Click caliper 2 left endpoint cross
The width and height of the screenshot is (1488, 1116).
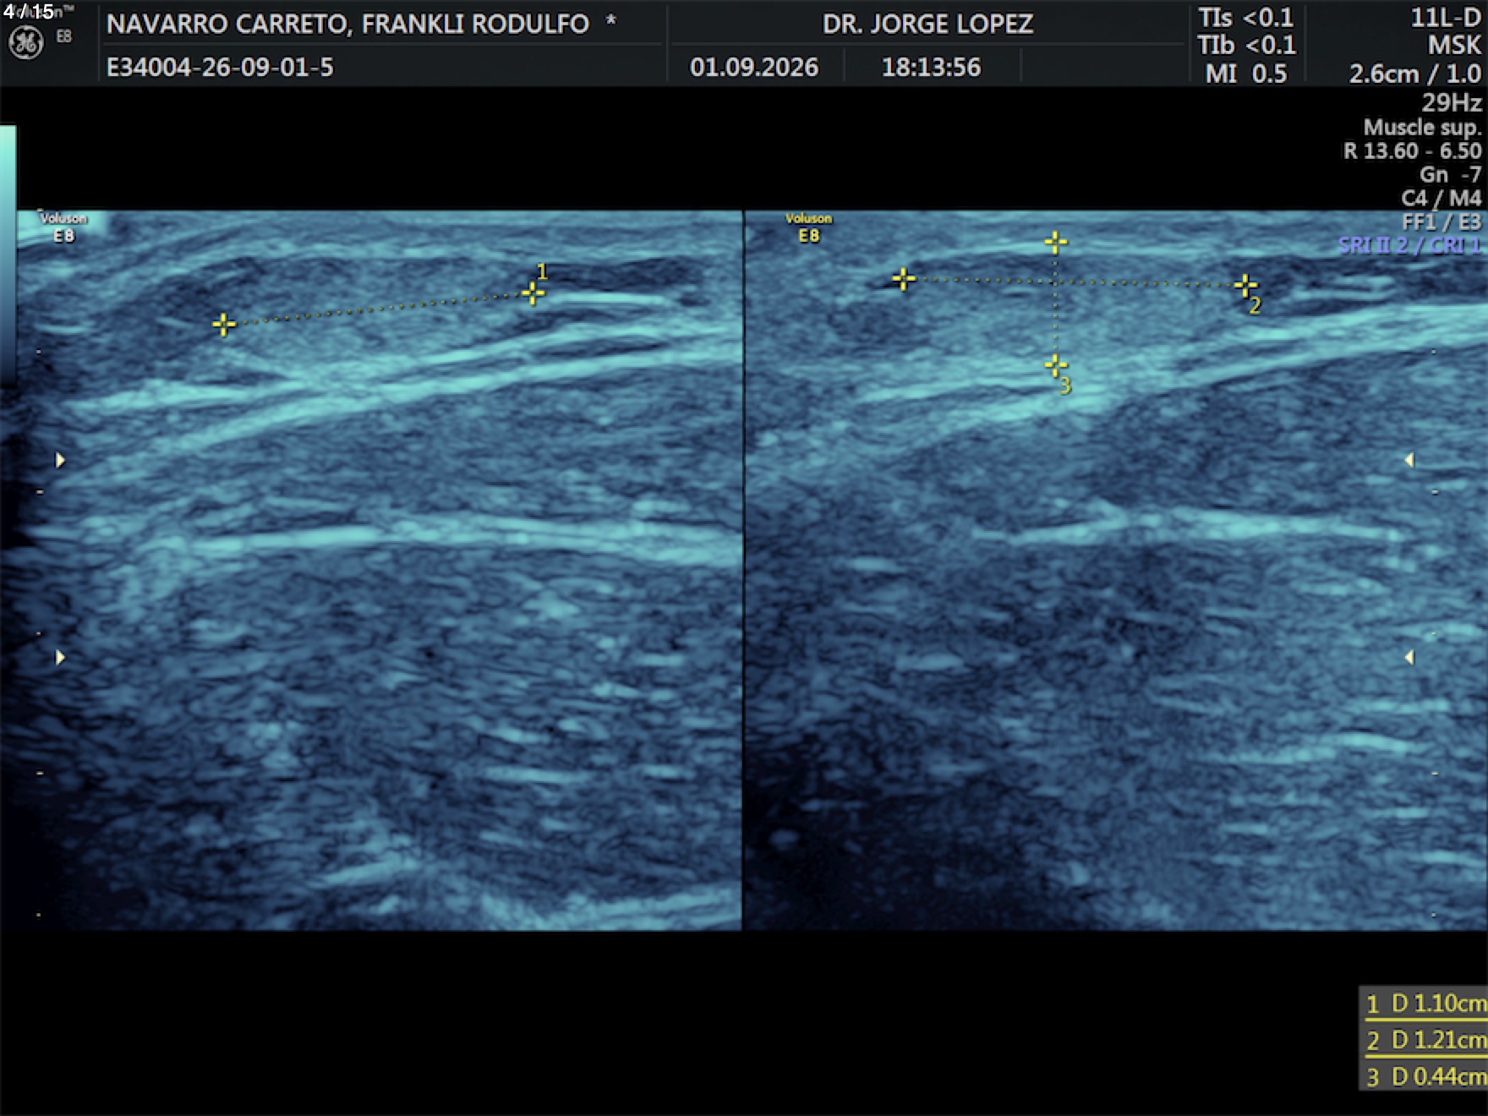(x=903, y=279)
